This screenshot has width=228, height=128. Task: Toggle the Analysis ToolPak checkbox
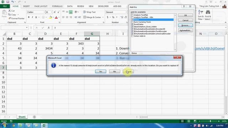coord(132,15)
